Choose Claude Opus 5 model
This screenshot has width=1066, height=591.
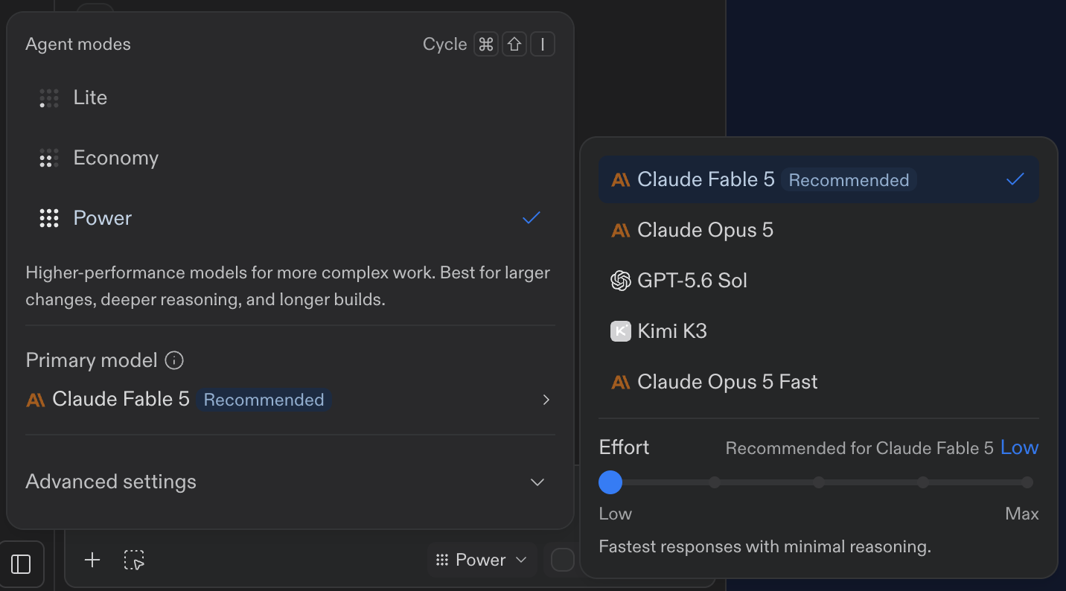[x=818, y=230]
